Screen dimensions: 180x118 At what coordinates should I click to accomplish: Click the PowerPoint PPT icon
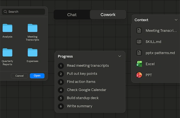(139, 75)
